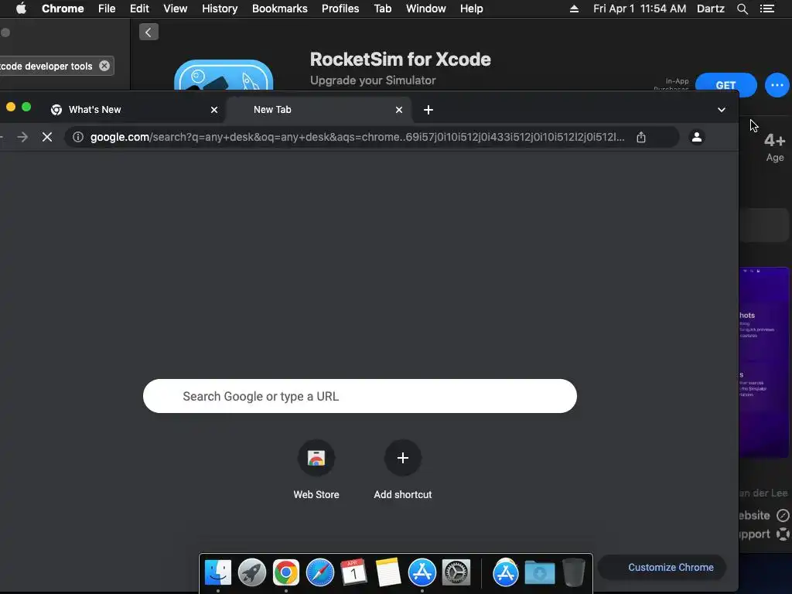This screenshot has height=594, width=792.
Task: Click GET for RocketSim in App Store
Action: tap(725, 85)
